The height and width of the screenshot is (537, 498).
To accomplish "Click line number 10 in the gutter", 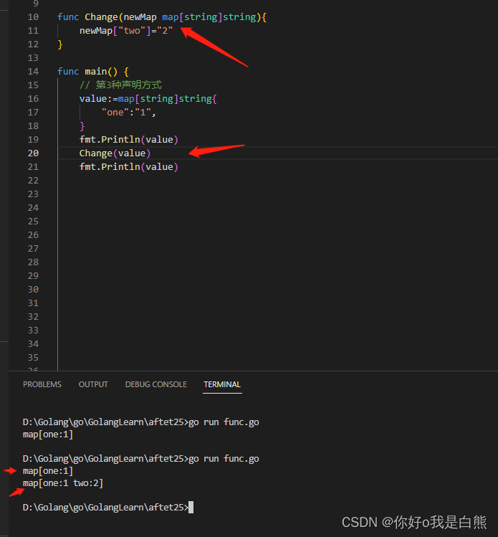I will pos(33,16).
